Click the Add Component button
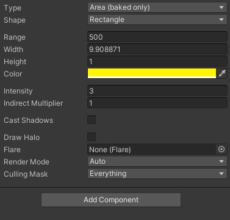This screenshot has height=220, width=230. click(x=111, y=200)
